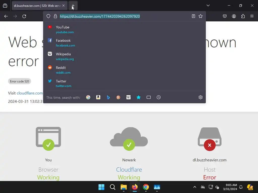Click the Error code 520 badge
Screen dimensions: 258x193
click(20, 81)
